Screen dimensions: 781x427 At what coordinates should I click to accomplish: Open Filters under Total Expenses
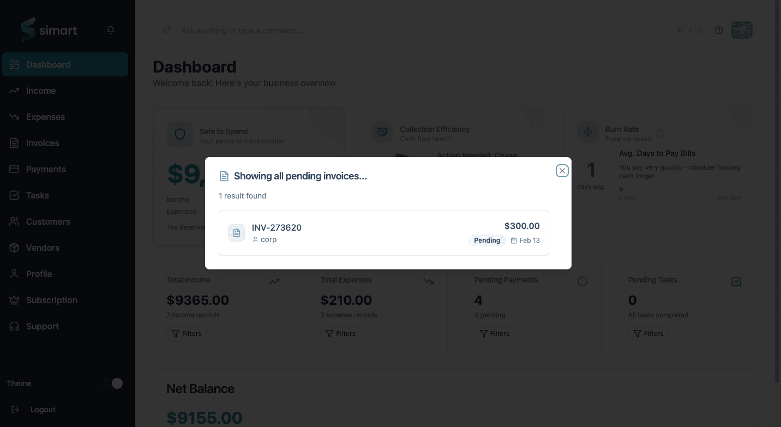pos(340,333)
